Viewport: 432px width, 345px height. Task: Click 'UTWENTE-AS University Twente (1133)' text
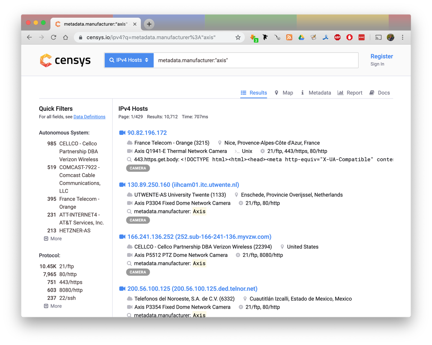(x=180, y=195)
